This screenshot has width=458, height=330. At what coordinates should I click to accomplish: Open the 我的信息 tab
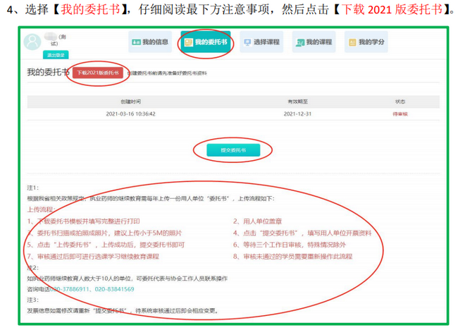pos(150,42)
